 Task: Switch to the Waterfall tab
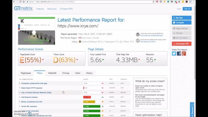click(52, 73)
